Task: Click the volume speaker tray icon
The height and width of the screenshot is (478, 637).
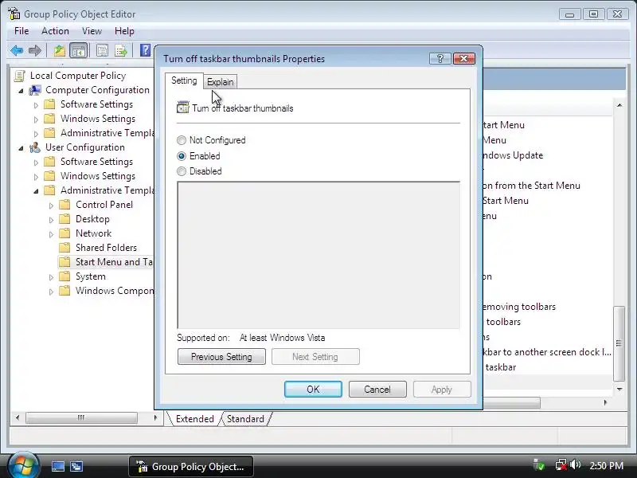Action: (575, 464)
